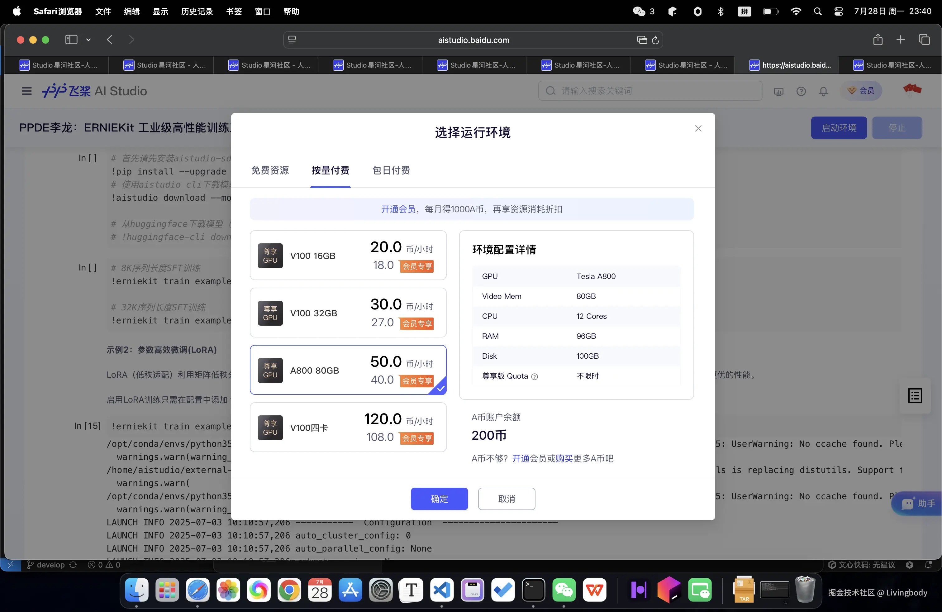Click the Safari share icon in toolbar

(x=878, y=40)
